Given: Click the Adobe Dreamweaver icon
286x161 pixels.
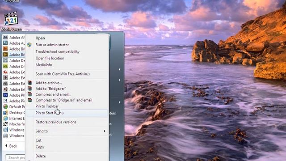Looking at the screenshot, I should pyautogui.click(x=5, y=66).
